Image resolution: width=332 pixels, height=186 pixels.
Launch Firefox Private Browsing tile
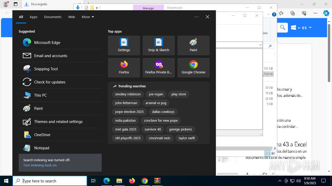[x=159, y=68]
